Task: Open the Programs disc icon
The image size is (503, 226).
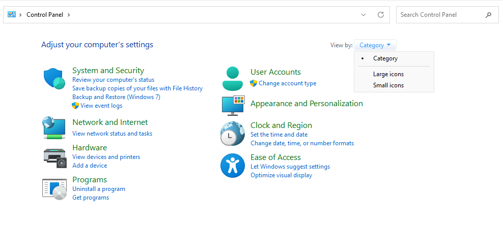Action: [x=54, y=189]
